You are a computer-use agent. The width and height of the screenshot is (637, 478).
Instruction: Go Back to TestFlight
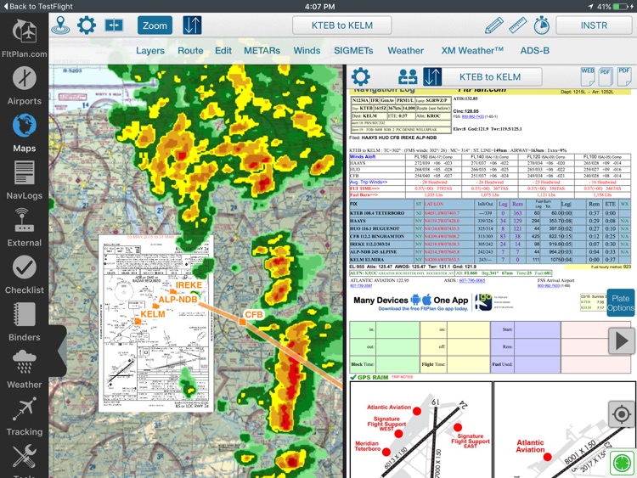coord(38,7)
